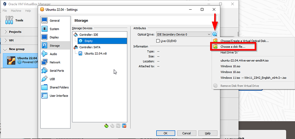Open the Help menu in VirtualBox Manager
The image size is (295, 139).
tap(28, 11)
